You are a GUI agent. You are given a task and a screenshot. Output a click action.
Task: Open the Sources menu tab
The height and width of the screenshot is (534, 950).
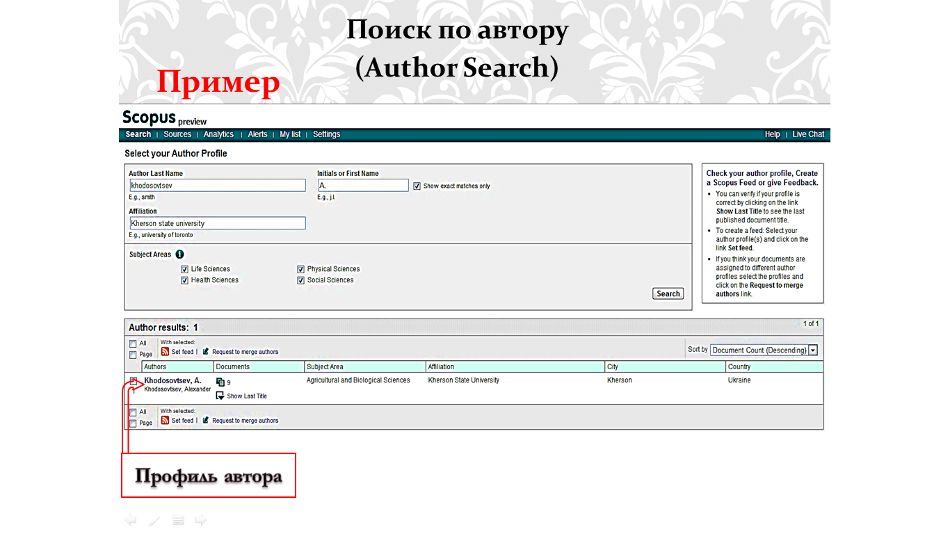(177, 134)
